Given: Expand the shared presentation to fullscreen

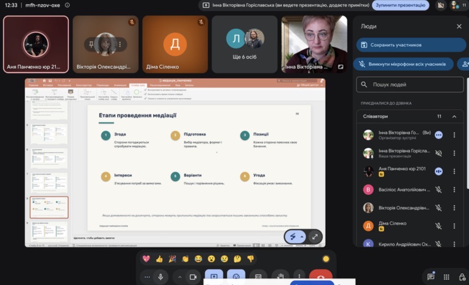Looking at the screenshot, I should [315, 237].
